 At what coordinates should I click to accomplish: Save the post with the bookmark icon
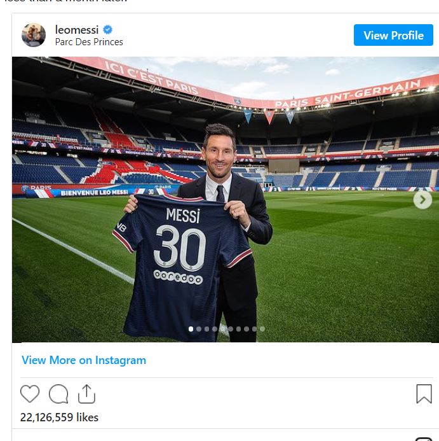coord(424,394)
